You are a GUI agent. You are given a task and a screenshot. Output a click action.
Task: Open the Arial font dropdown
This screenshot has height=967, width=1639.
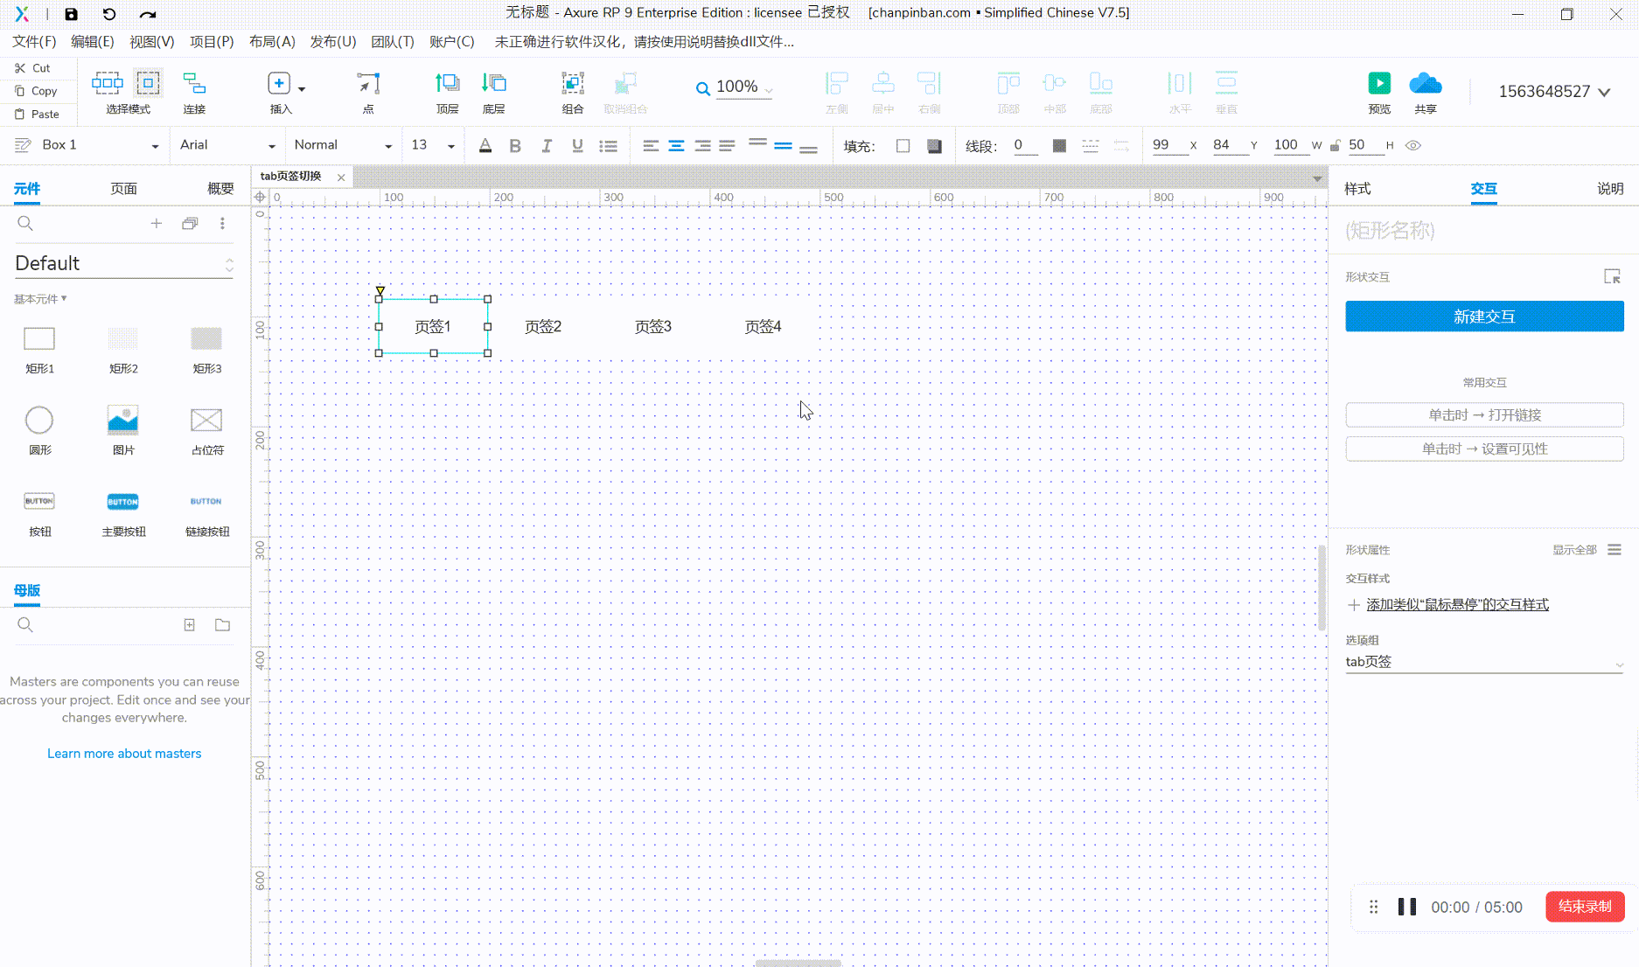227,145
